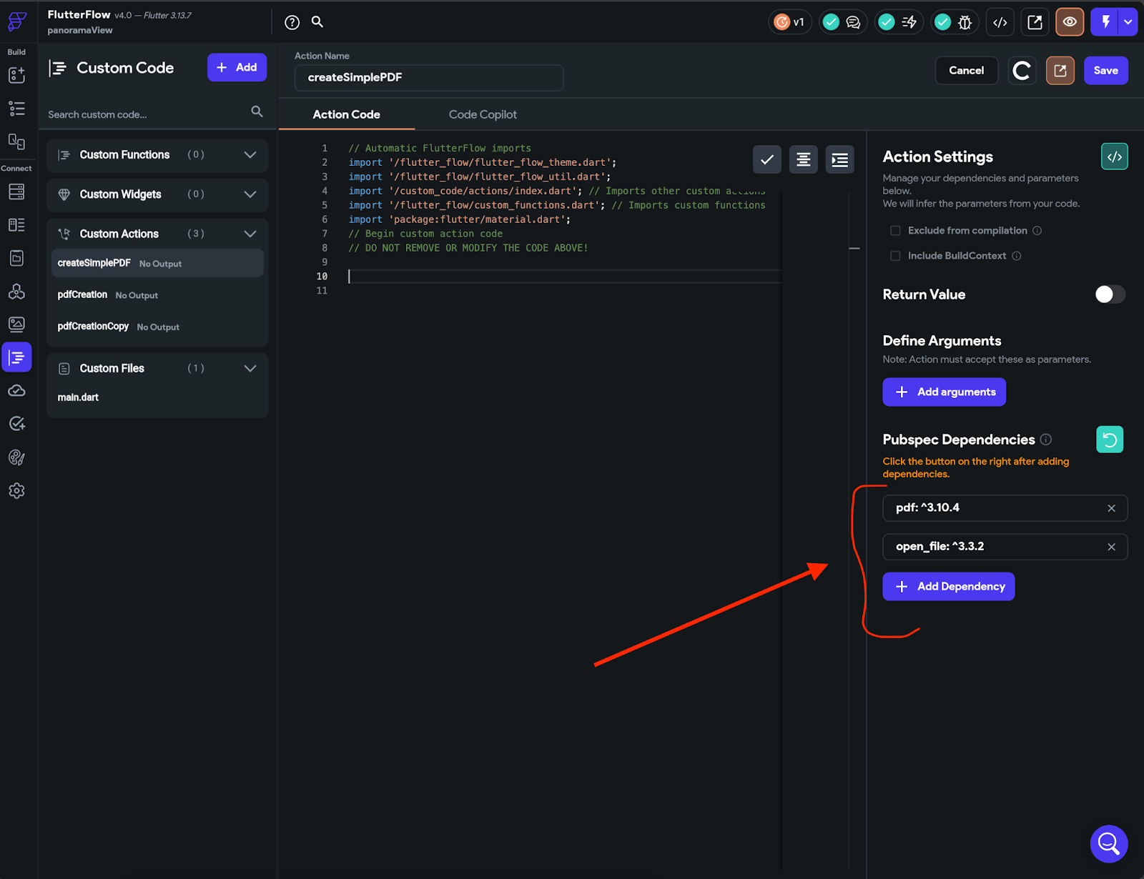Open the developer code view icon in topbar
Screen dimensions: 1144x879
(1000, 22)
